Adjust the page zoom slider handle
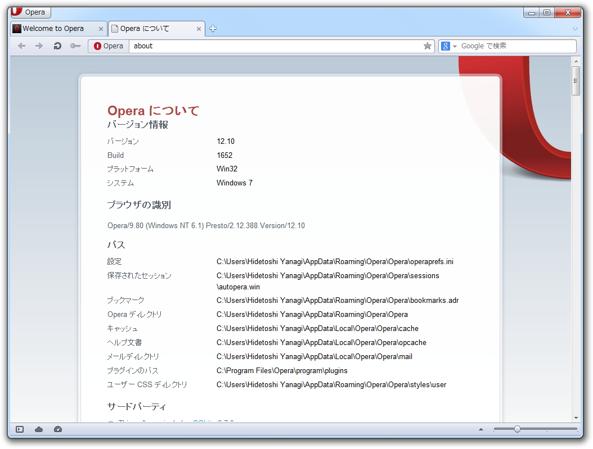The height and width of the screenshot is (449, 593). coord(516,429)
